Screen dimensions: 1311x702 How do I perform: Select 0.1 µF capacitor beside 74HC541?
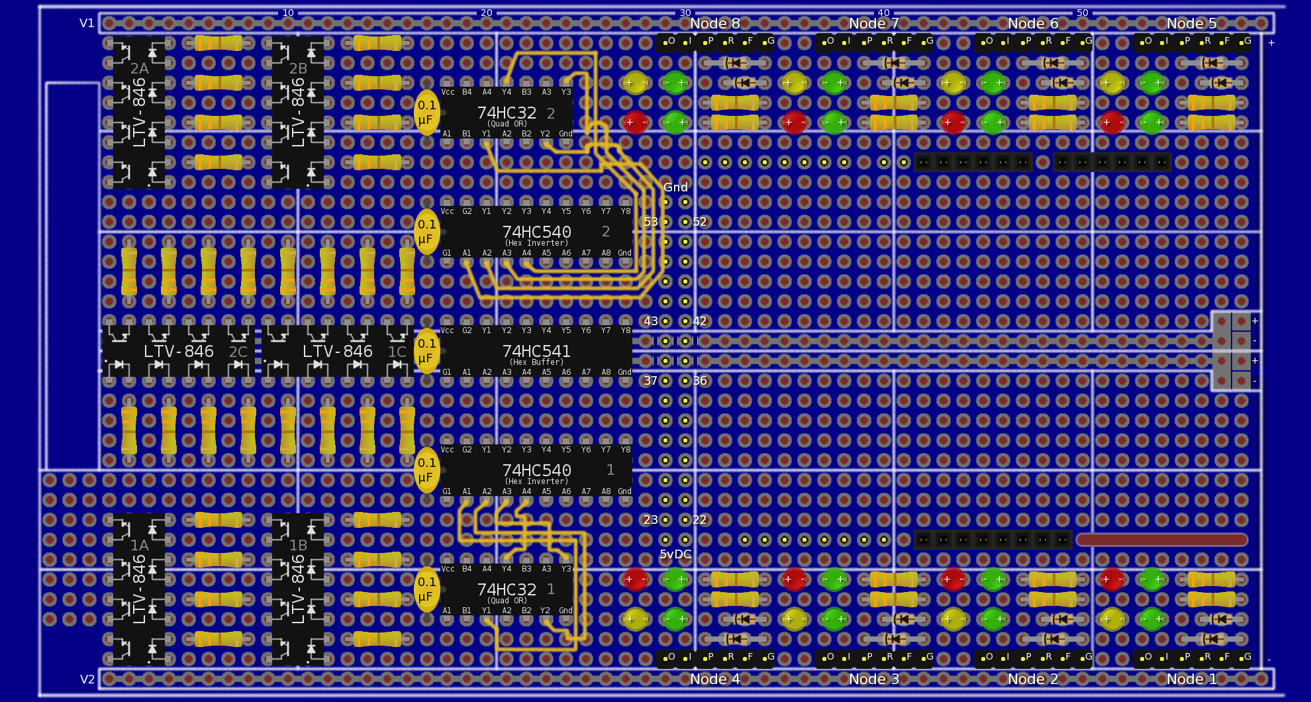click(427, 351)
